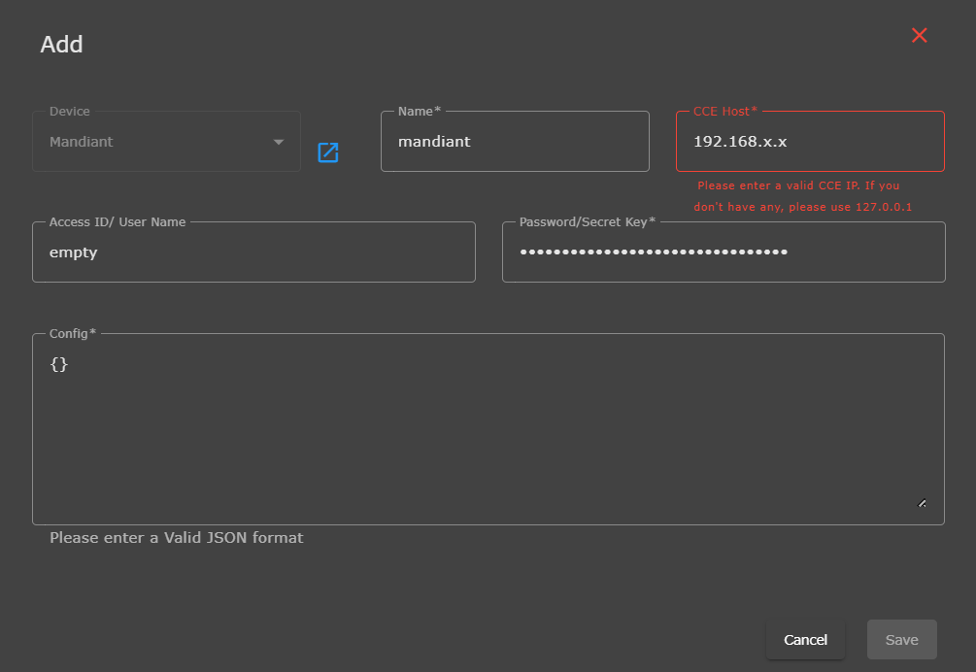
Task: Expand the Device dropdown arrow
Action: tap(279, 142)
